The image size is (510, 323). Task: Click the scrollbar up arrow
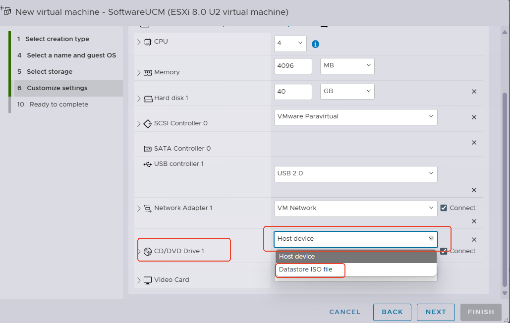pyautogui.click(x=505, y=33)
